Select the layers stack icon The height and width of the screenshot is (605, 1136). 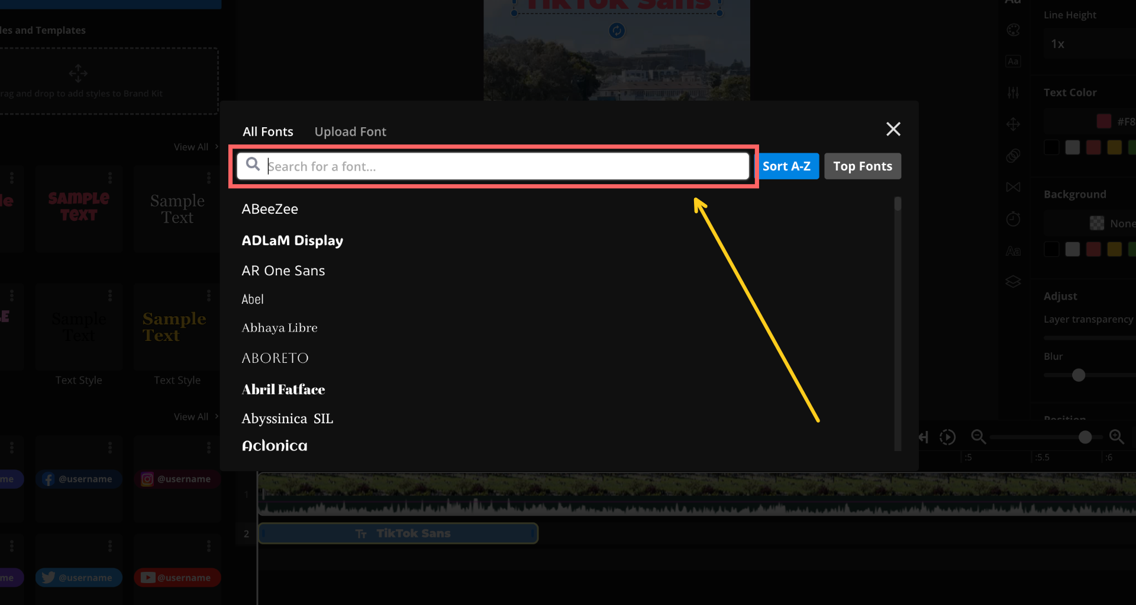(x=1013, y=282)
